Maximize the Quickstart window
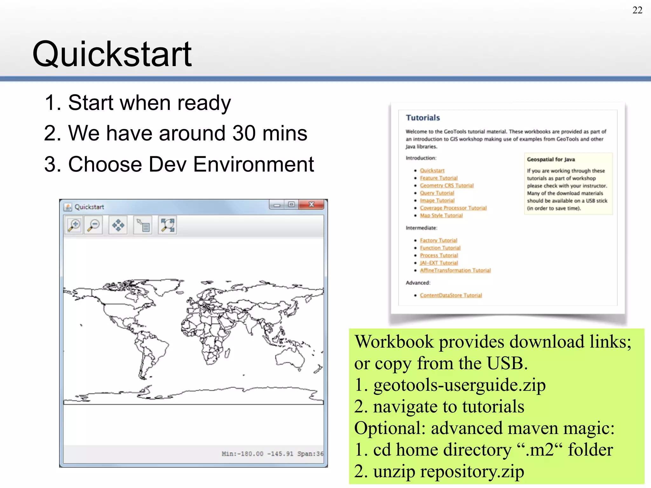This screenshot has height=488, width=651. 291,204
